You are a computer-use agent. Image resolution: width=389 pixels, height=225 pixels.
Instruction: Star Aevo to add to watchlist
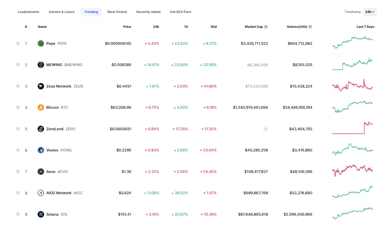(18, 171)
